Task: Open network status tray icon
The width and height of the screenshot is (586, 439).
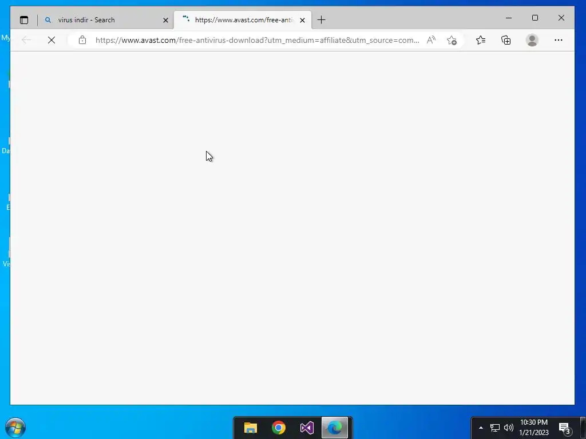Action: click(495, 428)
